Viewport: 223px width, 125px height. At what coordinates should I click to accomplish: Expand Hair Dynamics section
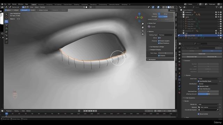[x=190, y=98]
